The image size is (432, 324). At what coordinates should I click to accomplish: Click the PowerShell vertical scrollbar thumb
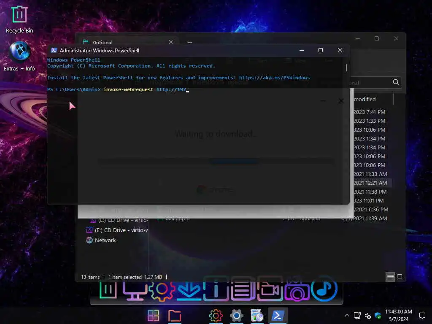pyautogui.click(x=346, y=68)
